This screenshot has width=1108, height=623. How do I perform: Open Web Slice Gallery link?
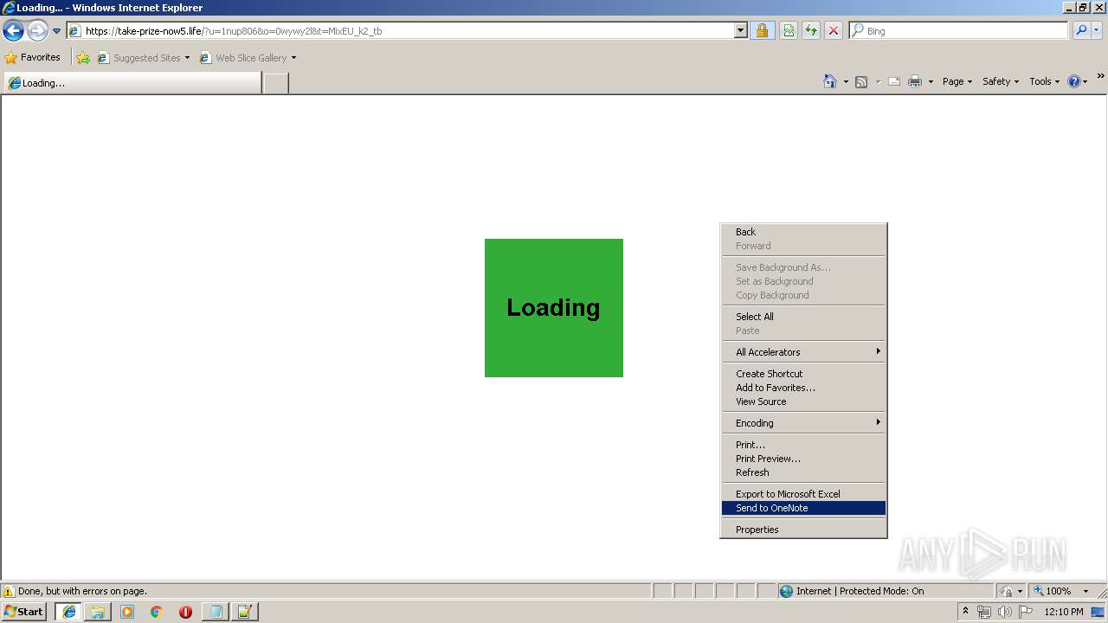(244, 58)
